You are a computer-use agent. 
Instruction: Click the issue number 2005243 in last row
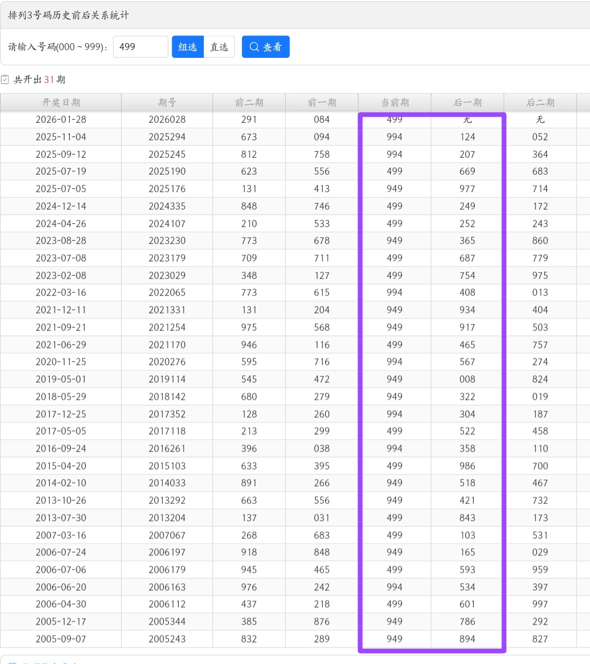(x=167, y=639)
